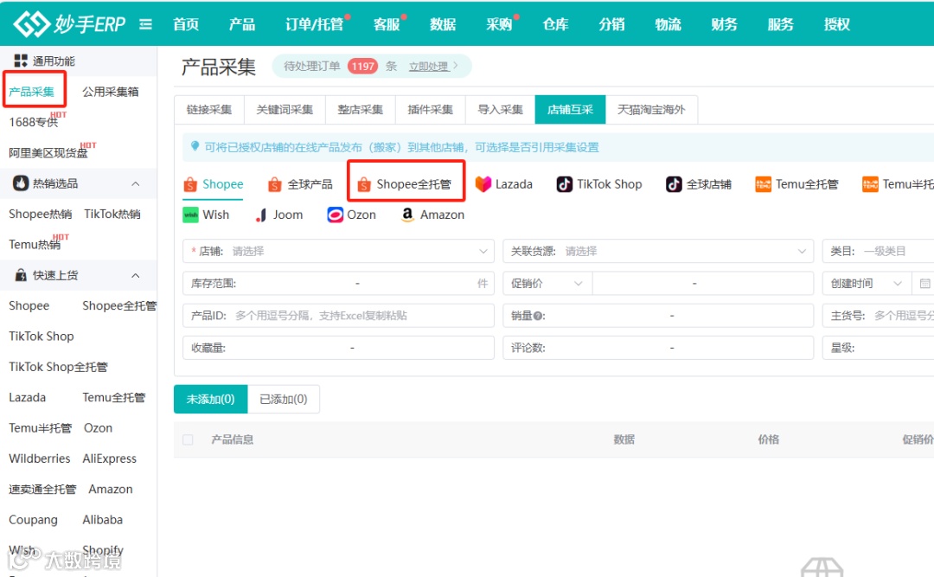Open the 关联货源 dropdown
The image size is (934, 577).
(658, 251)
